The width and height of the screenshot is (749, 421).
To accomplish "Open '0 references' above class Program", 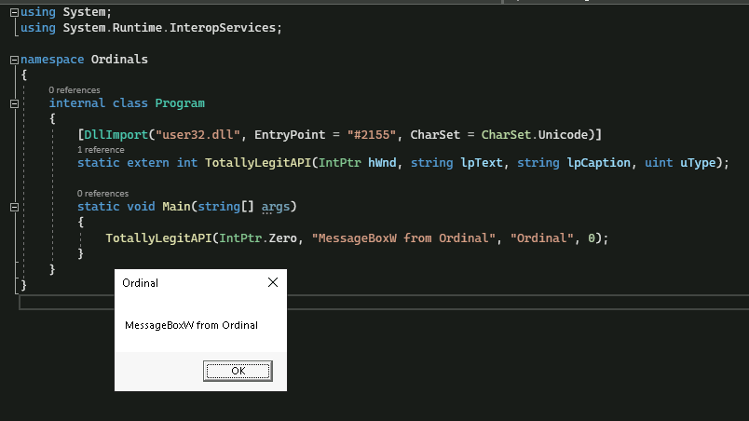I will (x=75, y=90).
